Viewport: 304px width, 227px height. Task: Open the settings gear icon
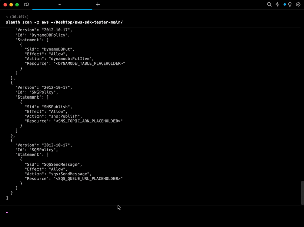coord(298,4)
